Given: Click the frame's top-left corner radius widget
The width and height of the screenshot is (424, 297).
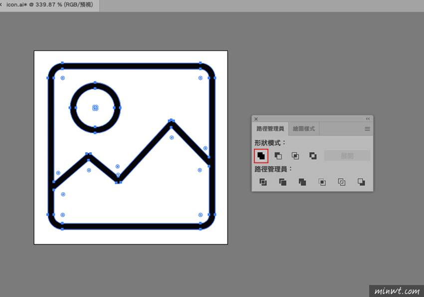Looking at the screenshot, I should pyautogui.click(x=62, y=78).
